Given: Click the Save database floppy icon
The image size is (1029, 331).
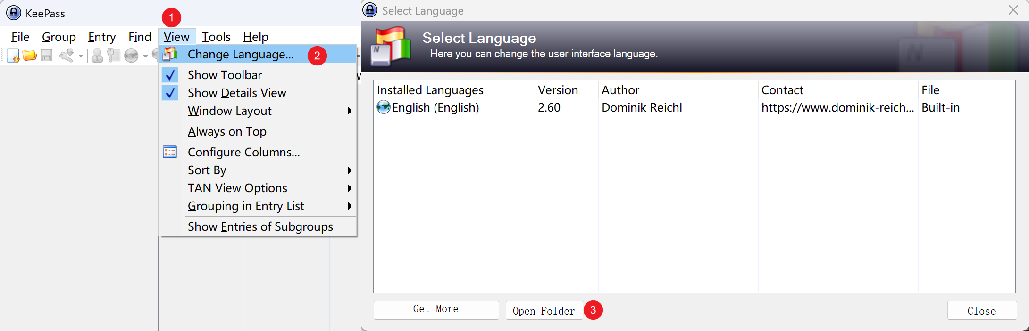Looking at the screenshot, I should pos(46,56).
